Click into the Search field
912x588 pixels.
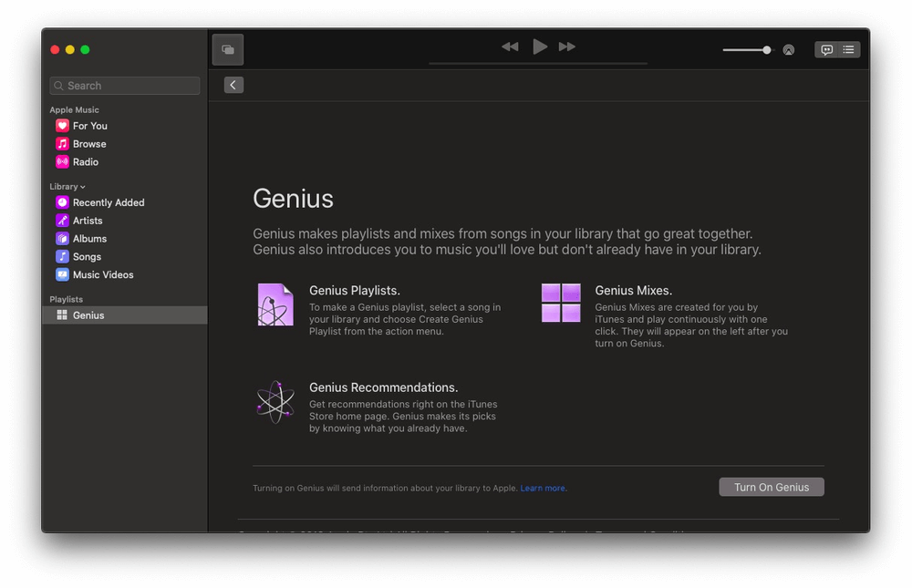coord(124,86)
